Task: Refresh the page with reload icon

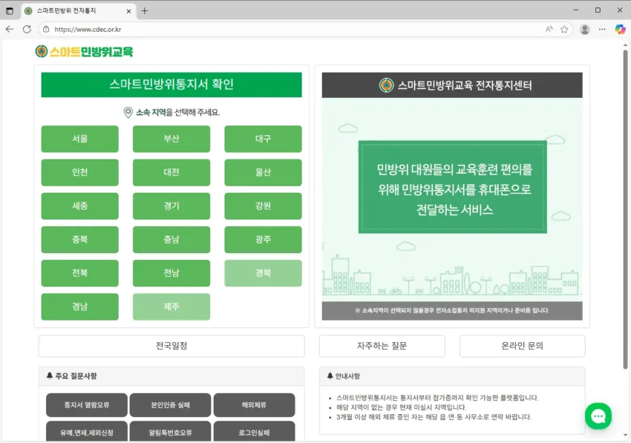Action: [27, 29]
